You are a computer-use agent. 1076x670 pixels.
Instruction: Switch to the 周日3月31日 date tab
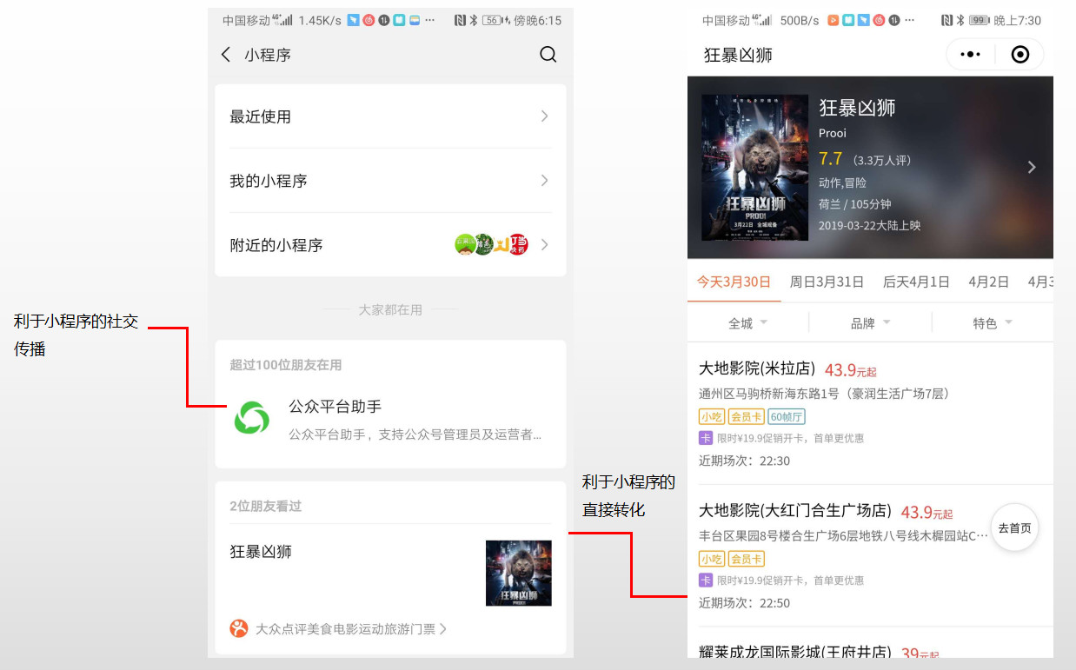[x=827, y=282]
